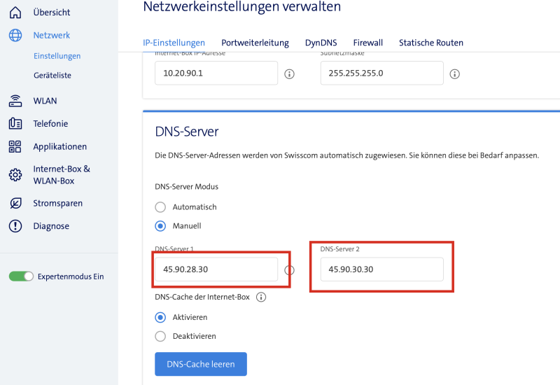Open WLAN section via router icon

15,101
